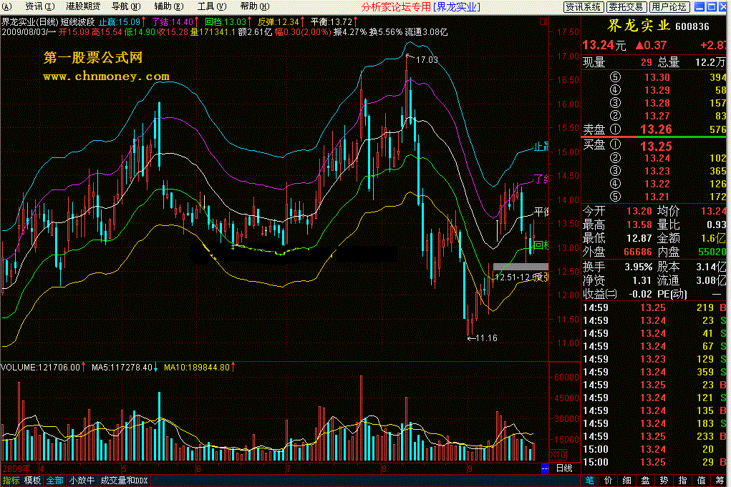Select the 全部 tab
This screenshot has height=487, width=731.
coord(54,481)
